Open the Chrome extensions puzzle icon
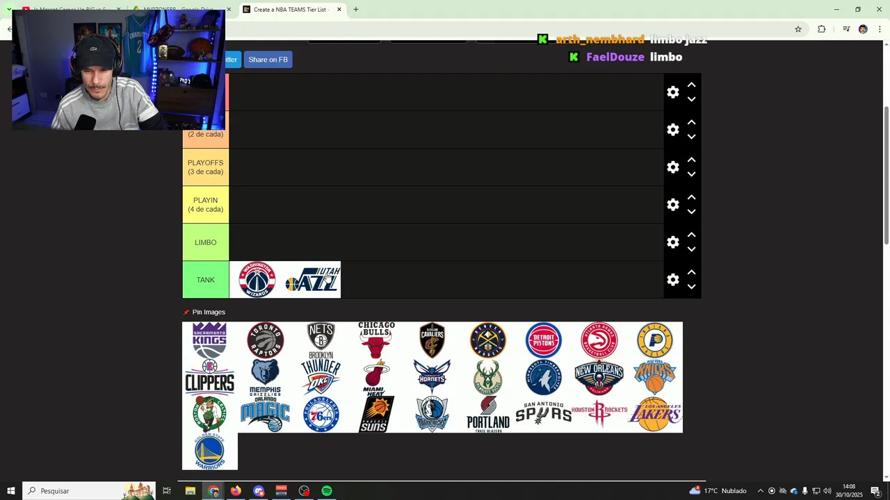 [821, 29]
